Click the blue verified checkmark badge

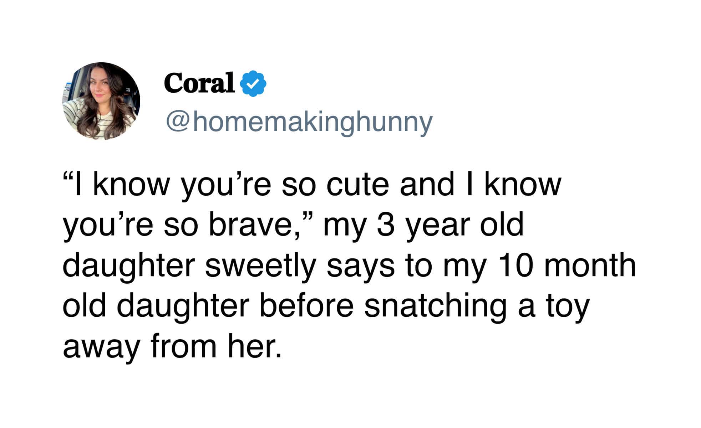(x=254, y=83)
